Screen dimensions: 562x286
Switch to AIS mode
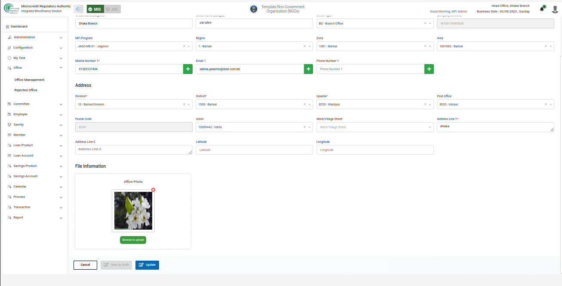(112, 9)
